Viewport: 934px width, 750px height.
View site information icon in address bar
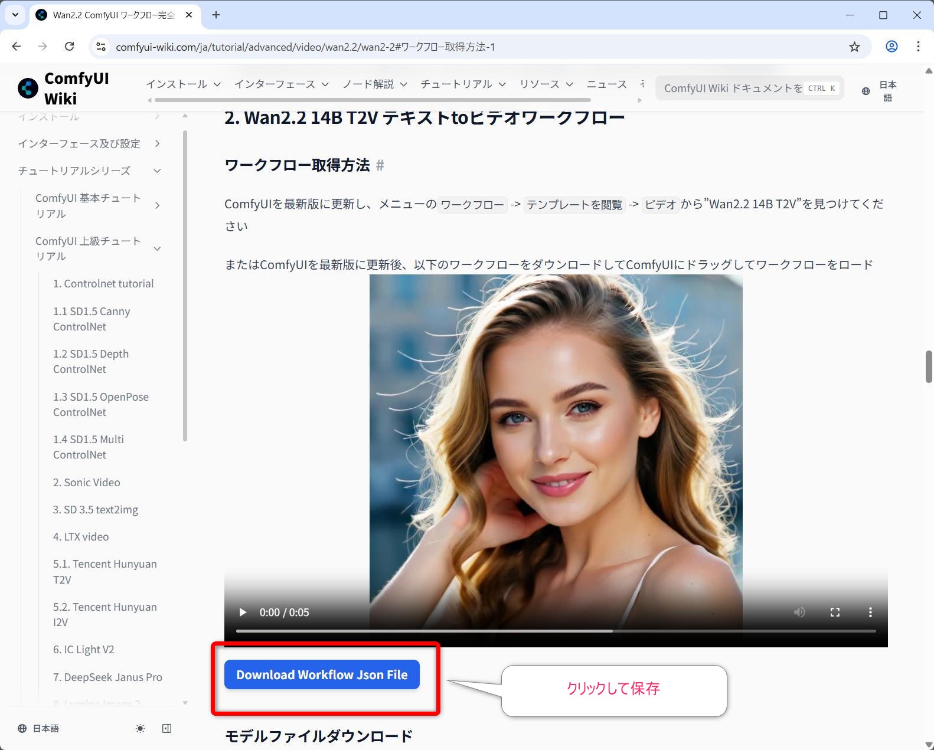point(101,47)
